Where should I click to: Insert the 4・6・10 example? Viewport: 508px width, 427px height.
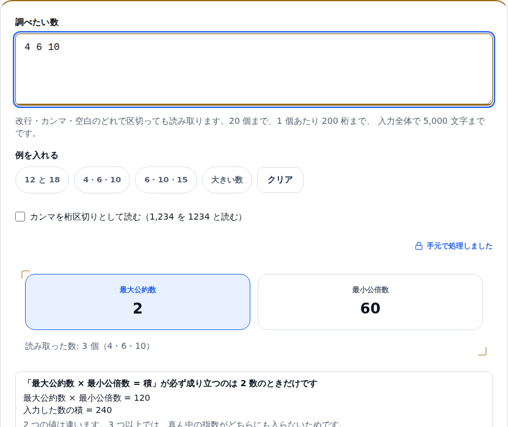(102, 180)
